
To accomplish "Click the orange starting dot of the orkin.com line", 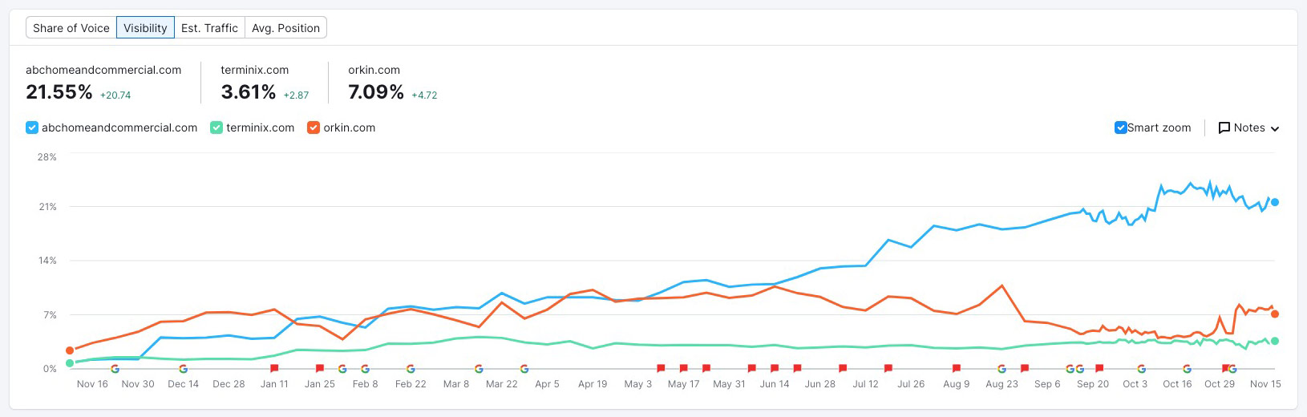I will pos(70,350).
